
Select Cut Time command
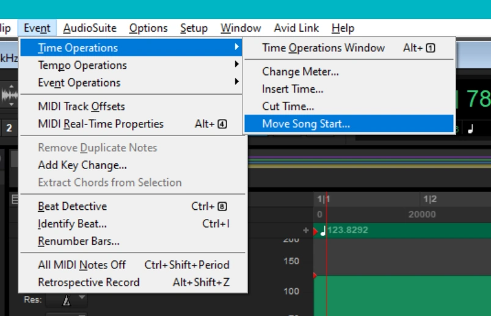click(288, 106)
